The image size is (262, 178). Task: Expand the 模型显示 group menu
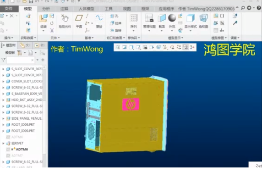click(175, 38)
